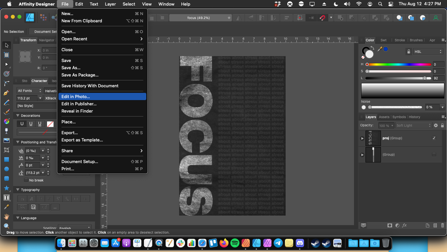The width and height of the screenshot is (447, 252).
Task: Select the Artistic Text tool
Action: pyautogui.click(x=6, y=198)
